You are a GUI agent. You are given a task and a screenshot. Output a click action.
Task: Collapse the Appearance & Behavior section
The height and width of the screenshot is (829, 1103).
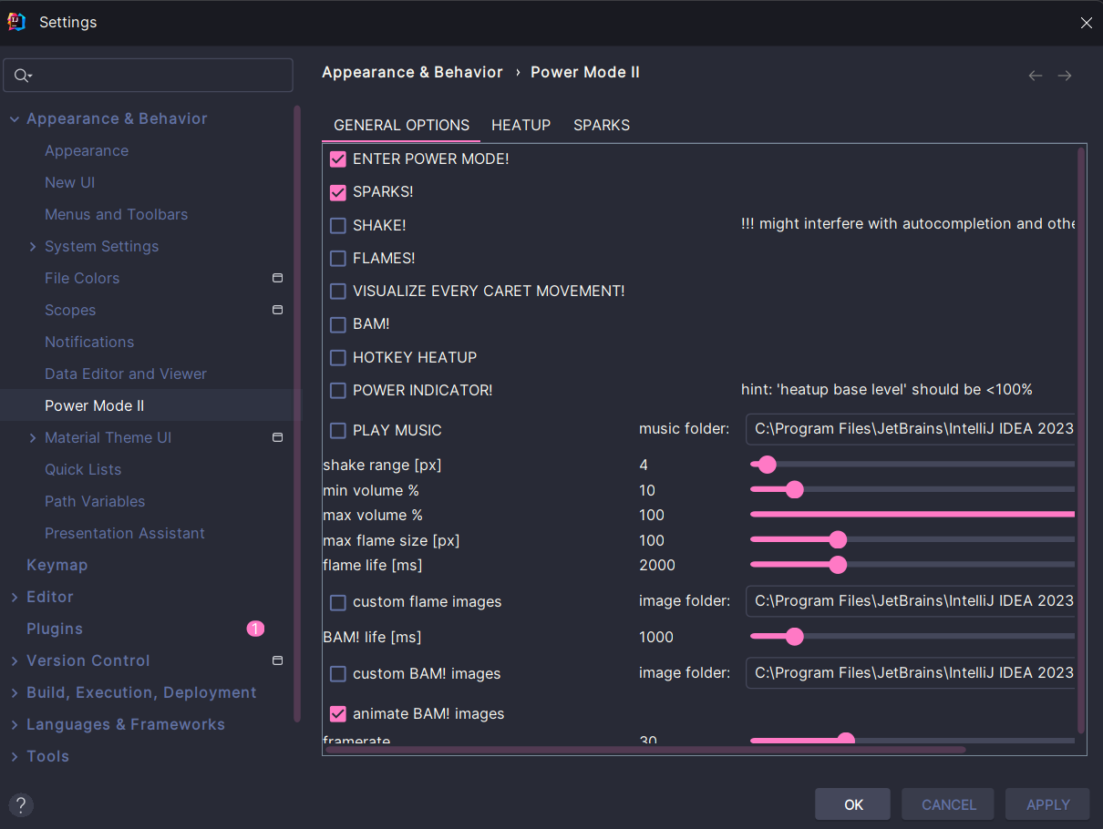[x=15, y=118]
